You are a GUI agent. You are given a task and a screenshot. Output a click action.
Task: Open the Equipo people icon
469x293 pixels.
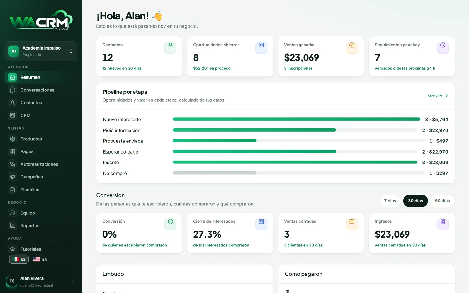(x=12, y=213)
